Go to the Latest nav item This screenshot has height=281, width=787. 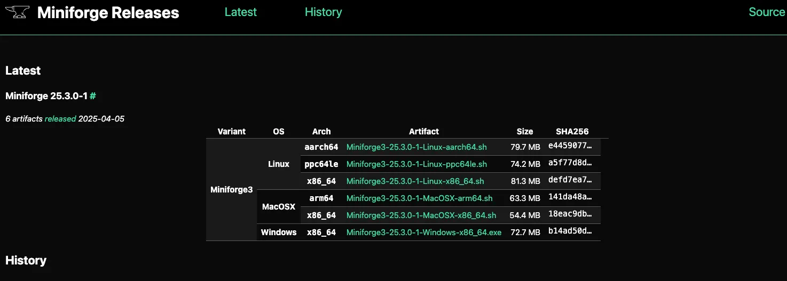pos(240,12)
